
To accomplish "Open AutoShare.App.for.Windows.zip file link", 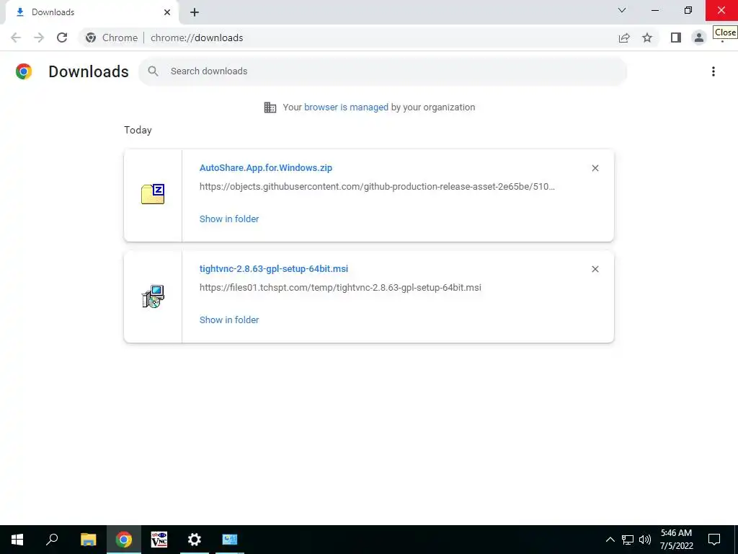I will [x=266, y=167].
